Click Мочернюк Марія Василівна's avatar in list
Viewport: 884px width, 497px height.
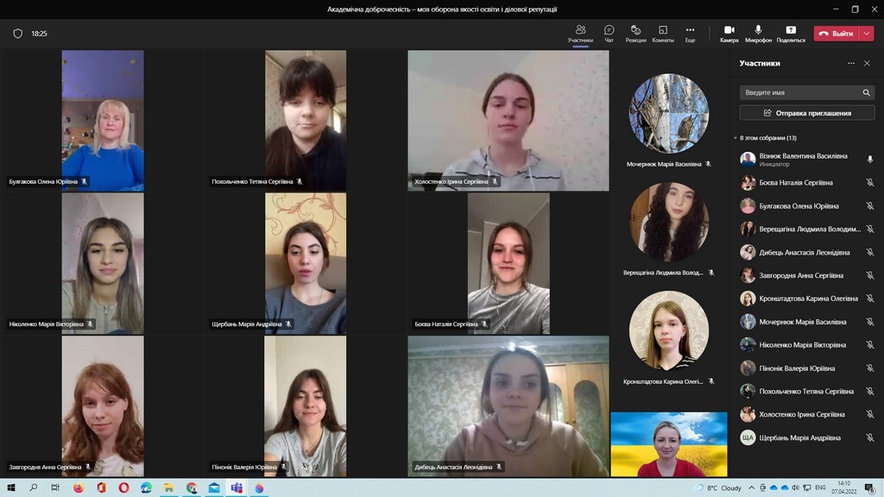click(748, 322)
